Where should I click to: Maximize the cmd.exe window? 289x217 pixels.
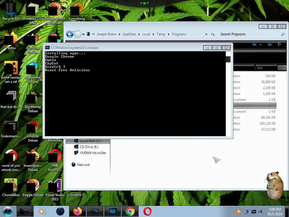coord(217,47)
